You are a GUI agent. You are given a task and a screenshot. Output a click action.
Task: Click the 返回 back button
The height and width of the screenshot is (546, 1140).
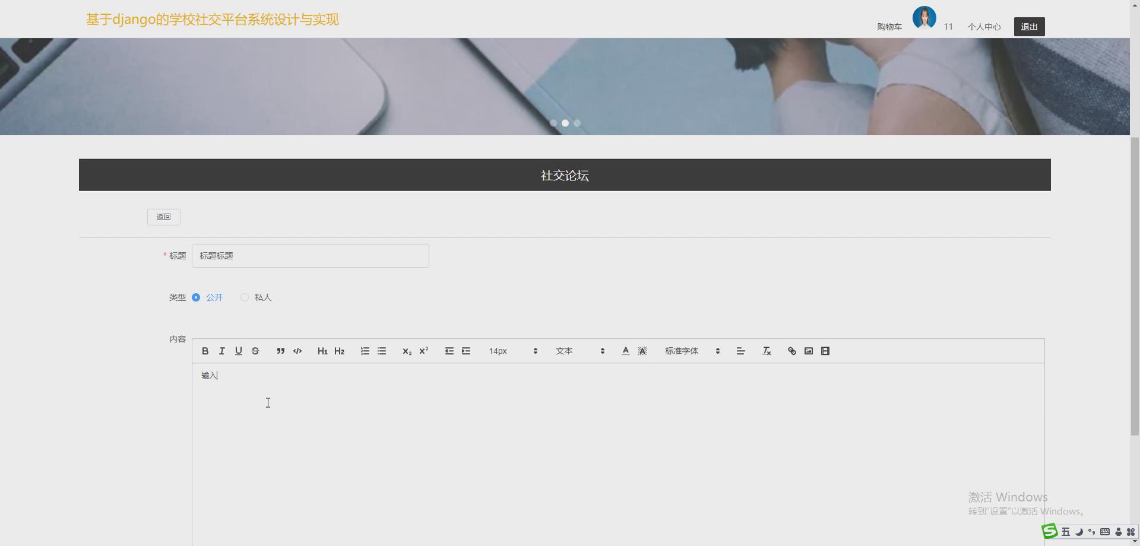164,217
